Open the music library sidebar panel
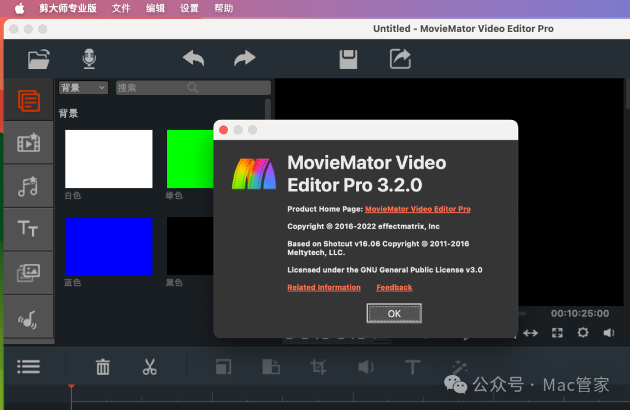Image resolution: width=630 pixels, height=410 pixels. (x=28, y=186)
